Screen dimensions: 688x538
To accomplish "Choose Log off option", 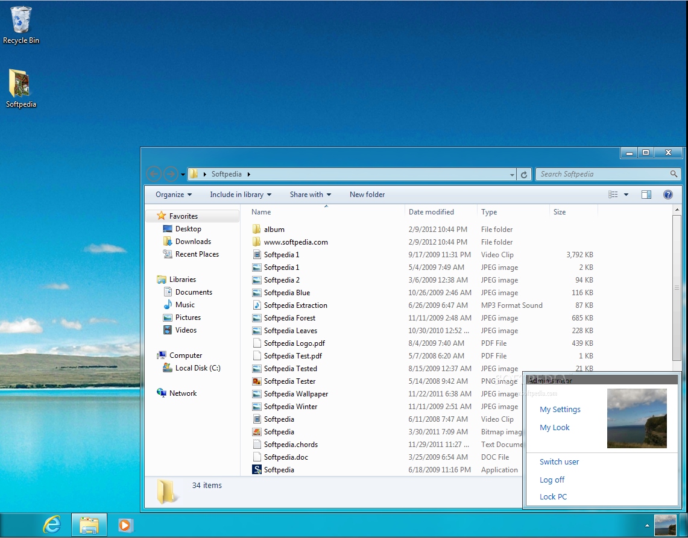I will [552, 480].
